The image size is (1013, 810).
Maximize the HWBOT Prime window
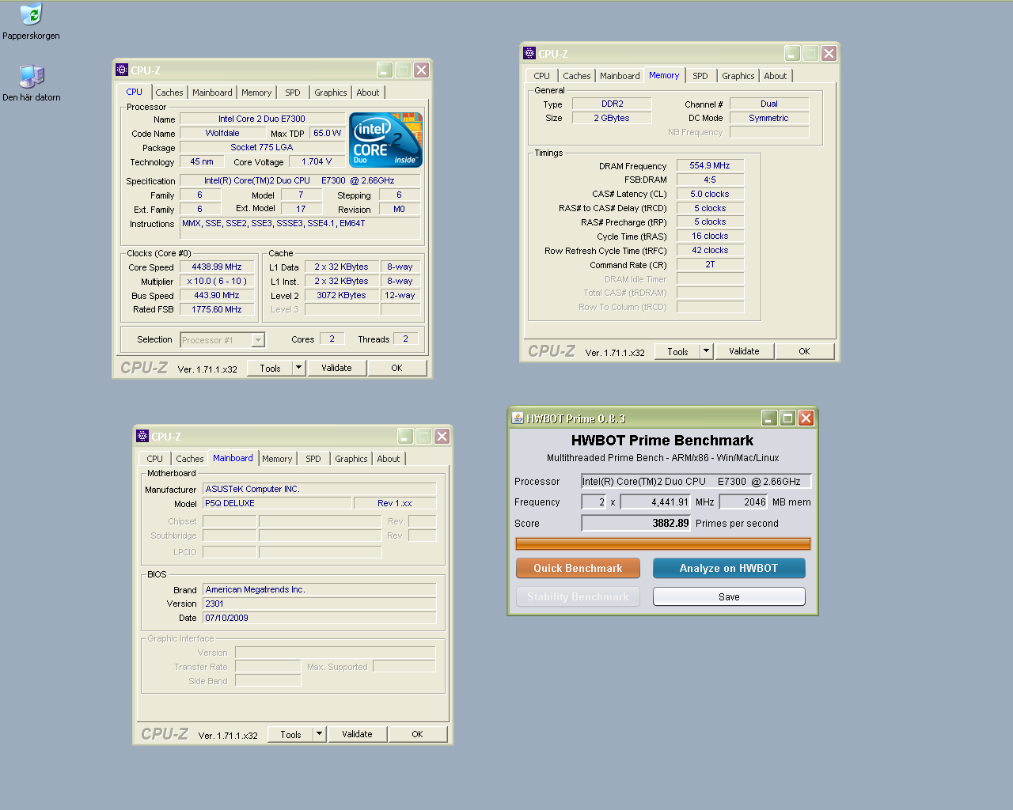pos(787,418)
